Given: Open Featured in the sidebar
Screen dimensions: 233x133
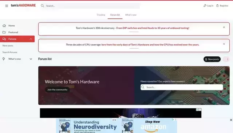Looking at the screenshot, I should click(13, 32).
